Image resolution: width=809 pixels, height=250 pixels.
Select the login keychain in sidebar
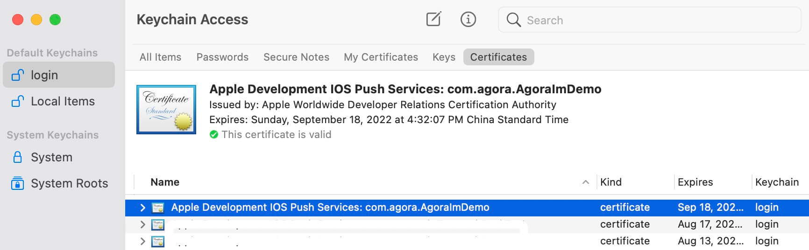tap(44, 75)
